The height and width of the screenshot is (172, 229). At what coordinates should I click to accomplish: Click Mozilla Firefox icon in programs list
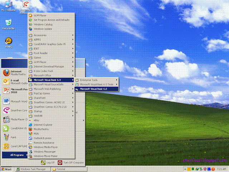tap(30, 129)
